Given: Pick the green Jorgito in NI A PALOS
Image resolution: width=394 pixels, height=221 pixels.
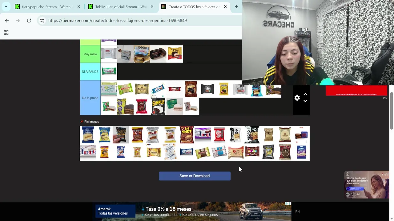Looking at the screenshot, I should tap(109, 72).
